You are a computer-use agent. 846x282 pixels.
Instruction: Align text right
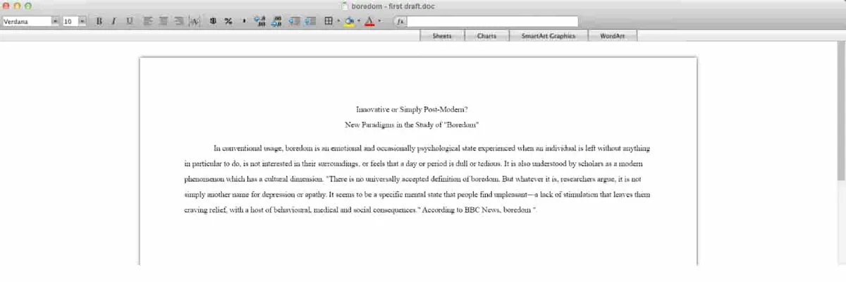click(179, 21)
